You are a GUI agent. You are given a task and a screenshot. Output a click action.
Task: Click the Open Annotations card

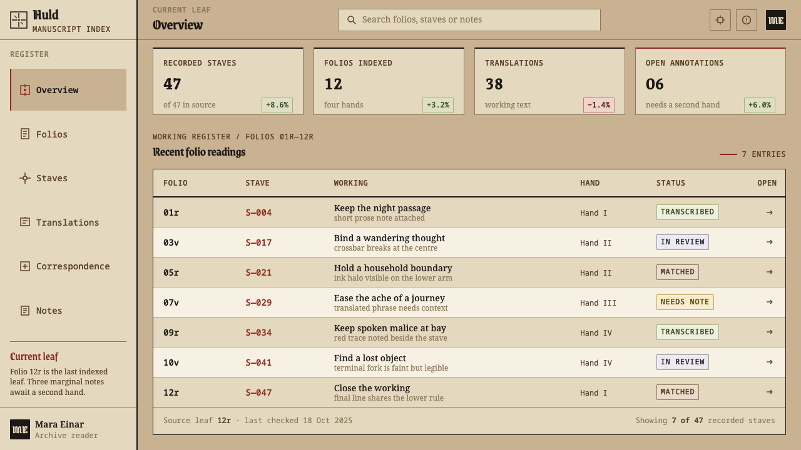(710, 81)
